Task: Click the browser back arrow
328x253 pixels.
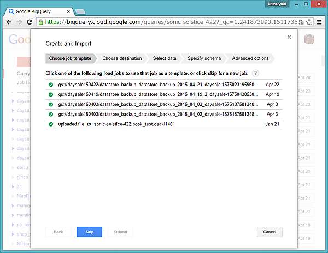Action: (8, 22)
